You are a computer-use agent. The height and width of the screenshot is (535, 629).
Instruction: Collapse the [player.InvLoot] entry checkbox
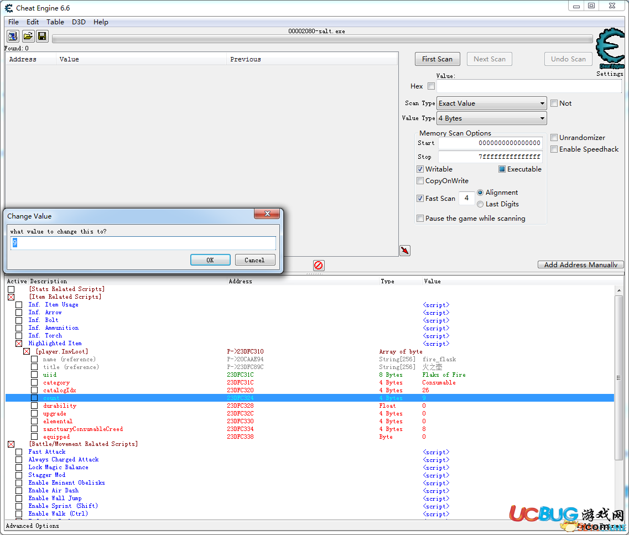(x=27, y=351)
